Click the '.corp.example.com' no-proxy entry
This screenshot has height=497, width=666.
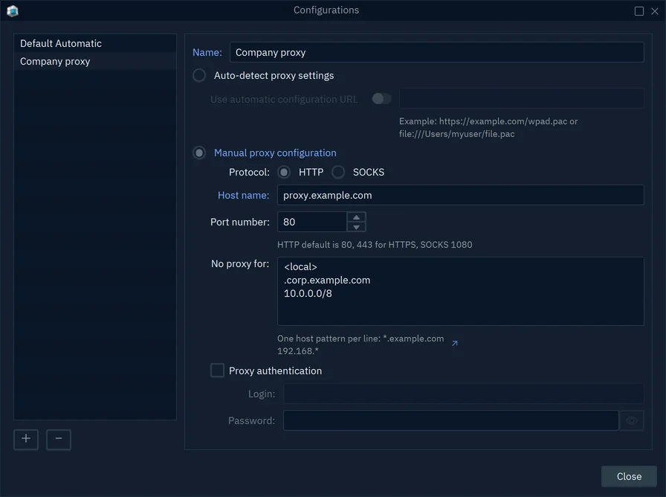(327, 280)
